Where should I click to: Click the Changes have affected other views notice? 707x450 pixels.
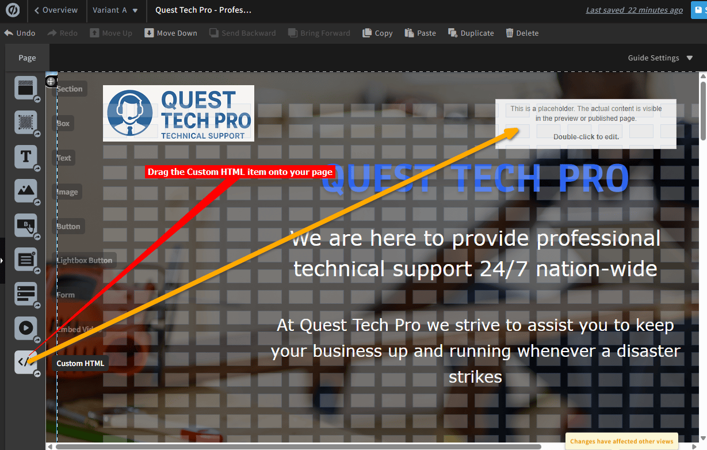[x=621, y=441]
